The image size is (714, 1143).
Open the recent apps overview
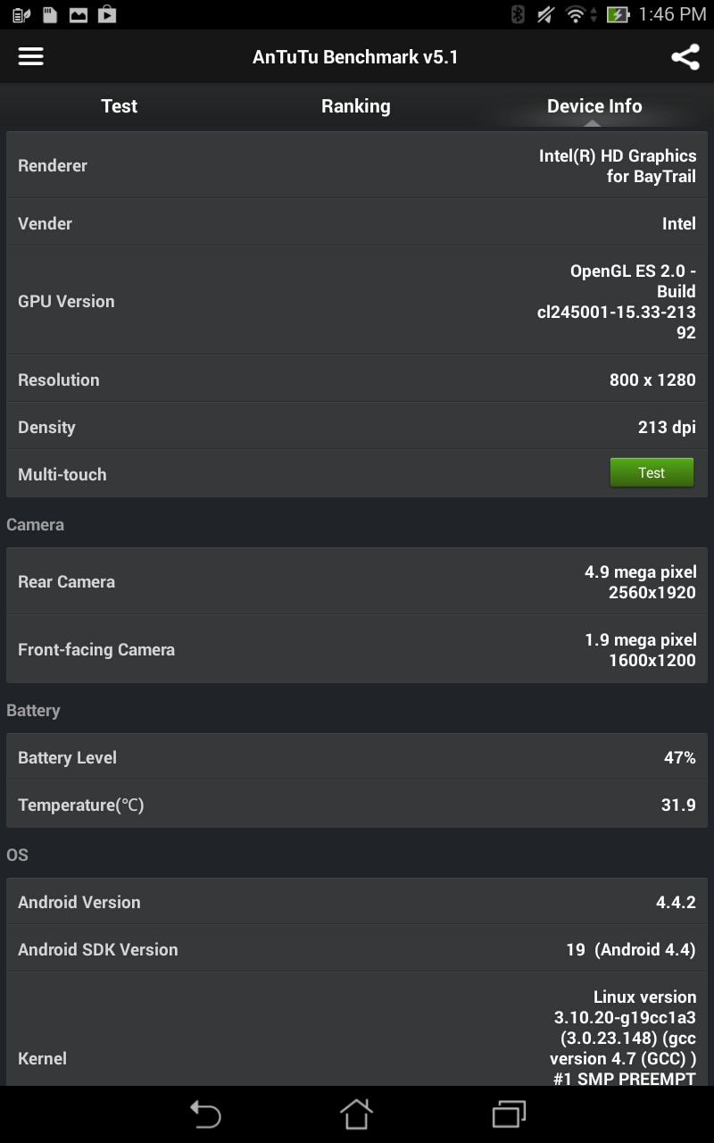tap(510, 1114)
